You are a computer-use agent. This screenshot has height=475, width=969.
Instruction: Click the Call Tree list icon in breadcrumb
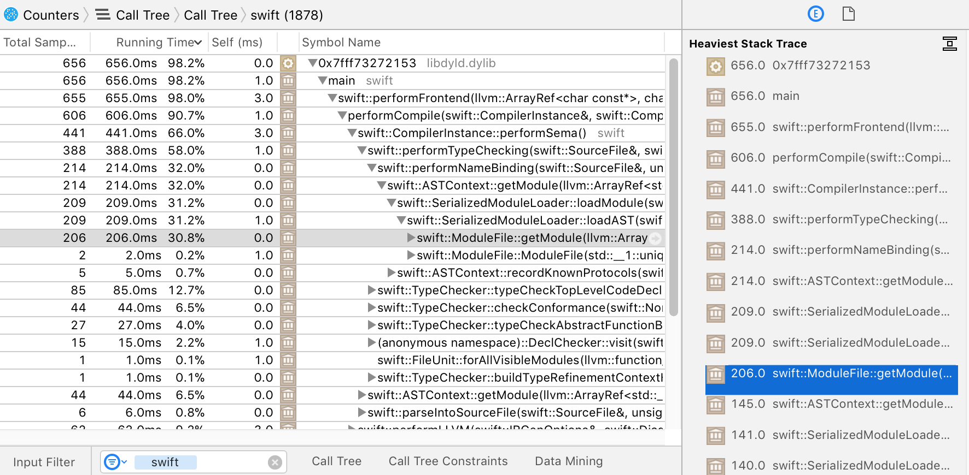pyautogui.click(x=103, y=15)
